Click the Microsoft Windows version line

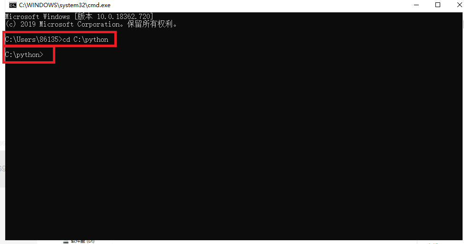79,17
